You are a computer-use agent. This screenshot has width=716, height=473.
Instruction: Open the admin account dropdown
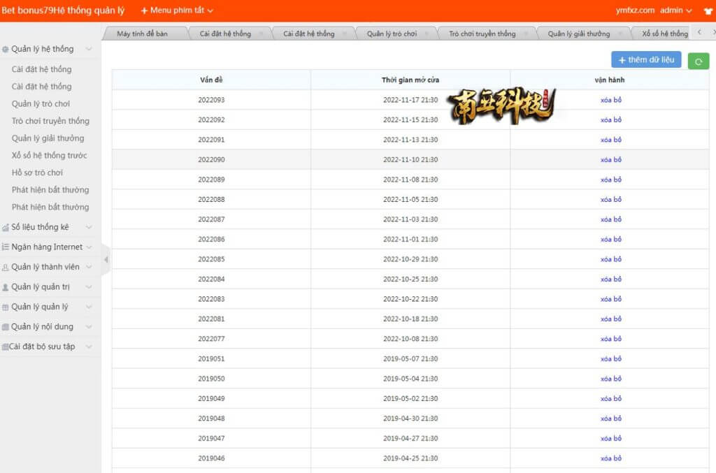point(676,10)
